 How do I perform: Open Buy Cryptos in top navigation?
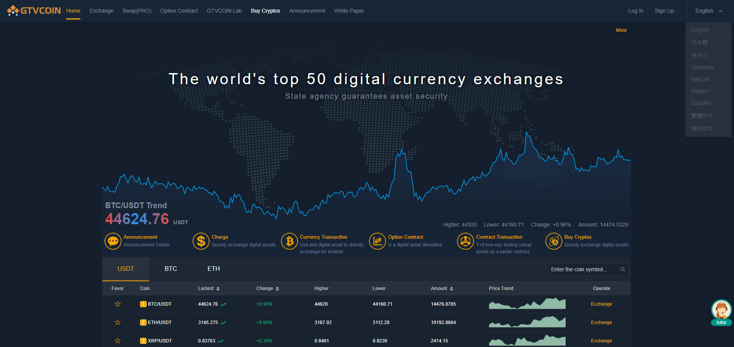pos(266,11)
